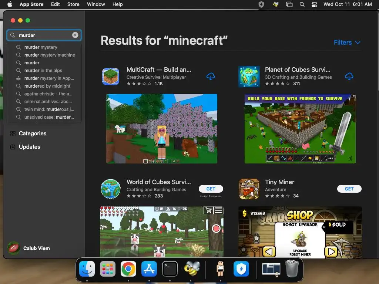Pick the plain 'murder' suggestion
Image resolution: width=379 pixels, height=284 pixels.
click(x=44, y=62)
